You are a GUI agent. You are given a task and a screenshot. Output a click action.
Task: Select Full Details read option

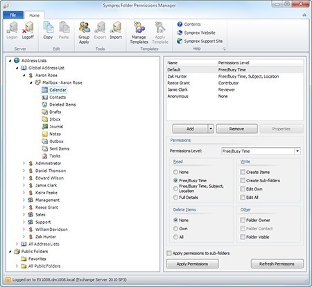[175, 198]
